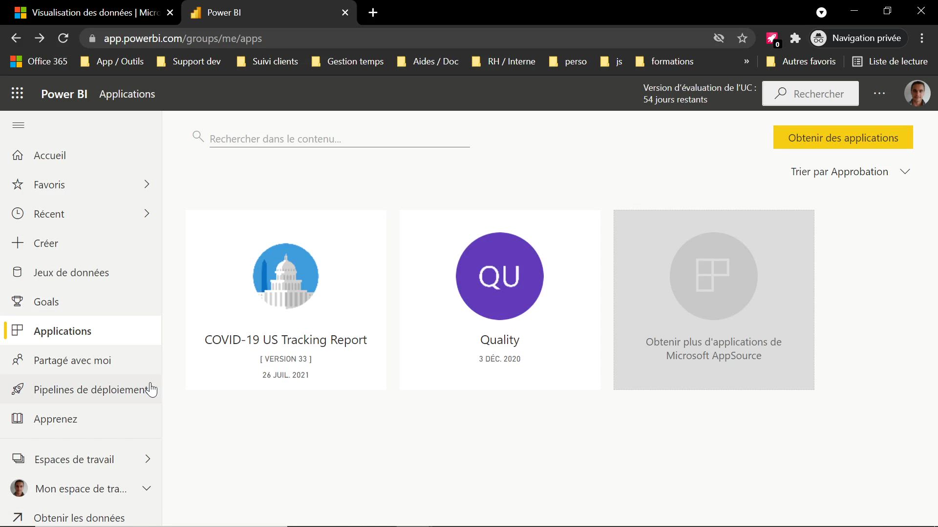Image resolution: width=938 pixels, height=527 pixels.
Task: Reload the page
Action: (63, 38)
